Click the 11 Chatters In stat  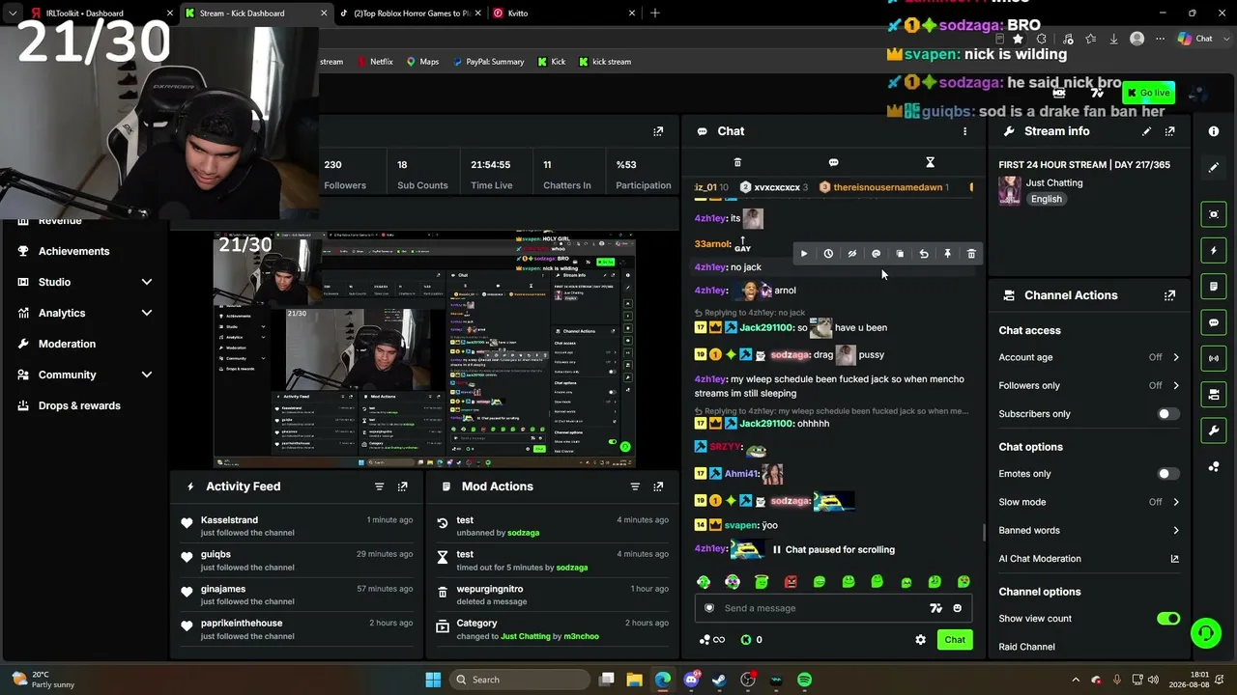pyautogui.click(x=566, y=175)
